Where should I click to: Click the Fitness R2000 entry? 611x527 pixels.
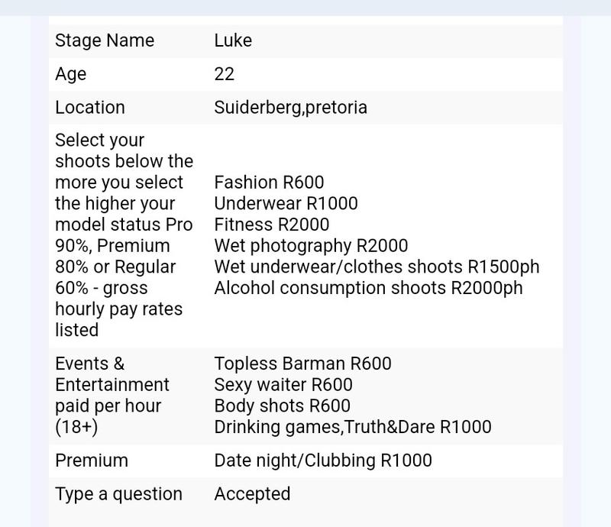coord(272,225)
